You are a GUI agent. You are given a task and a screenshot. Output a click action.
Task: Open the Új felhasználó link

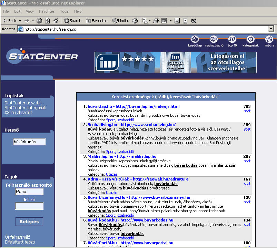(x=18, y=237)
